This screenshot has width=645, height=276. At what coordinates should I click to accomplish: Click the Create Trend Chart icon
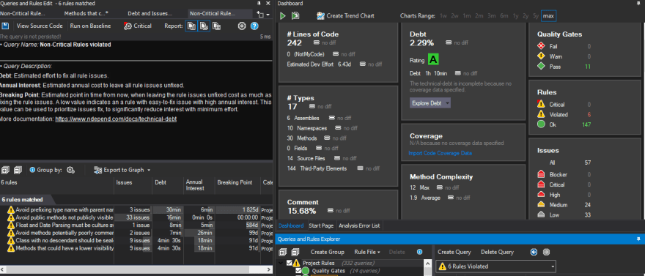coord(321,15)
